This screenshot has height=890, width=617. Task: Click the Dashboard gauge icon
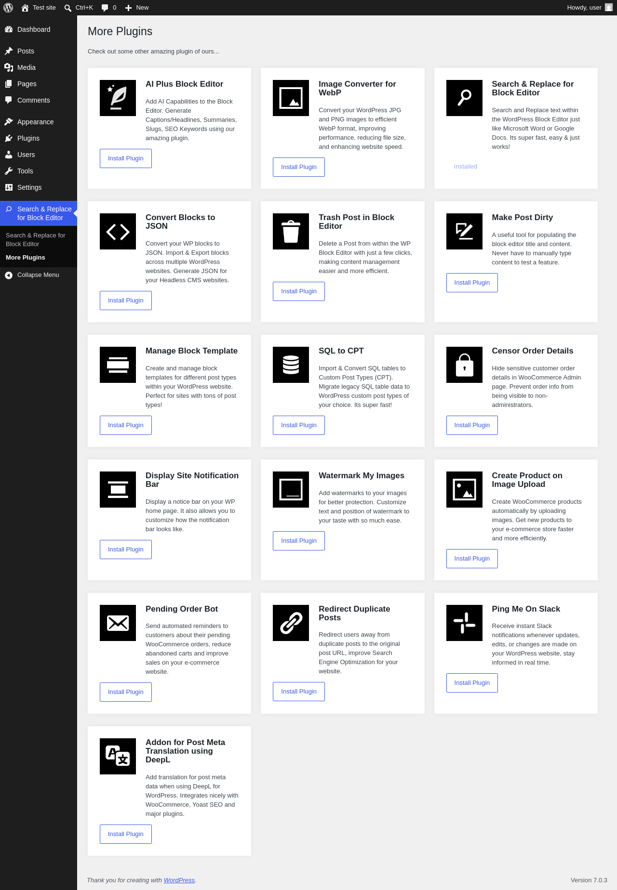9,29
